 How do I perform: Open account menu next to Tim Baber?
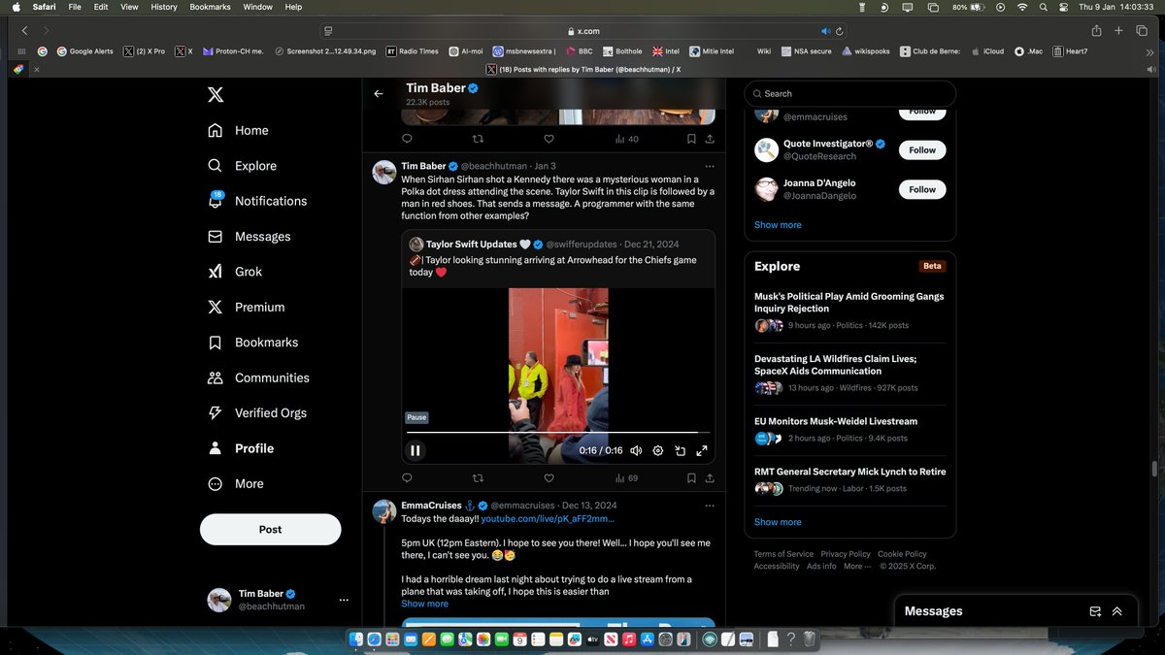pyautogui.click(x=343, y=601)
